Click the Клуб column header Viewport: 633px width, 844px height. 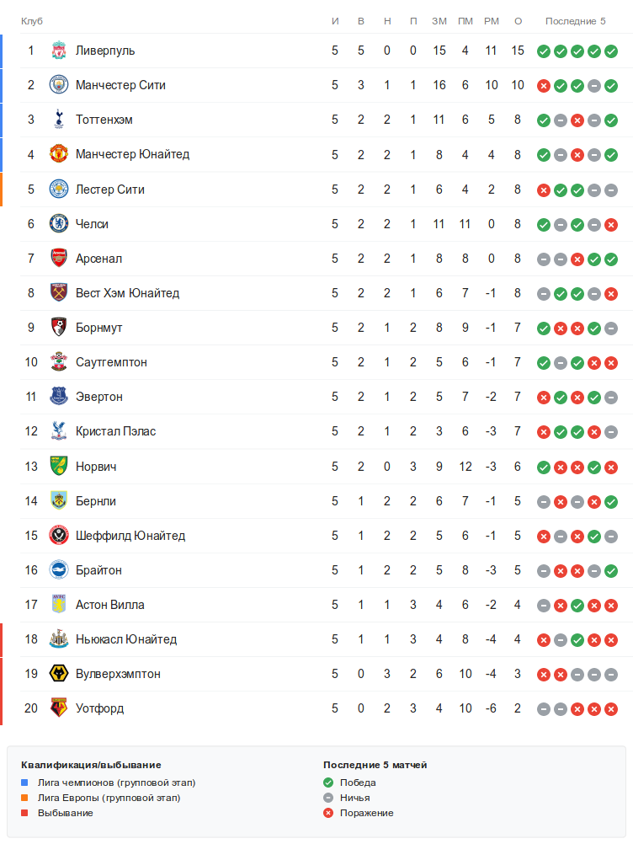click(32, 21)
